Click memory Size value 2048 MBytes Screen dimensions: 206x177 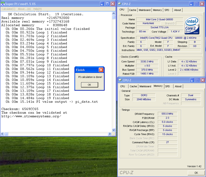pyautogui.click(x=144, y=99)
